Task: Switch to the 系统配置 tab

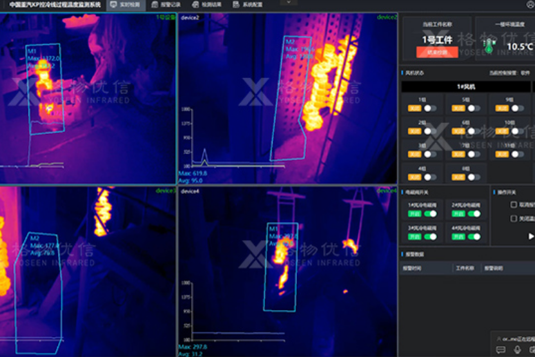Action: pyautogui.click(x=251, y=5)
